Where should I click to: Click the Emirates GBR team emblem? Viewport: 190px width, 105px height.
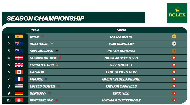coord(57,65)
